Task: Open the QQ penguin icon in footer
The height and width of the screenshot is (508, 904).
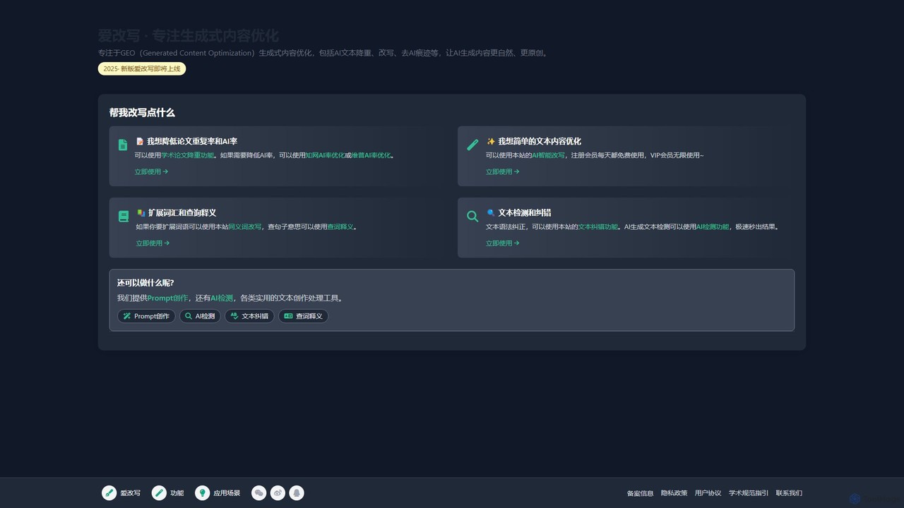Action: point(297,492)
